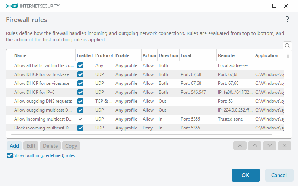The image size is (298, 186).
Task: Sort by the Protocol column header
Action: click(x=104, y=55)
